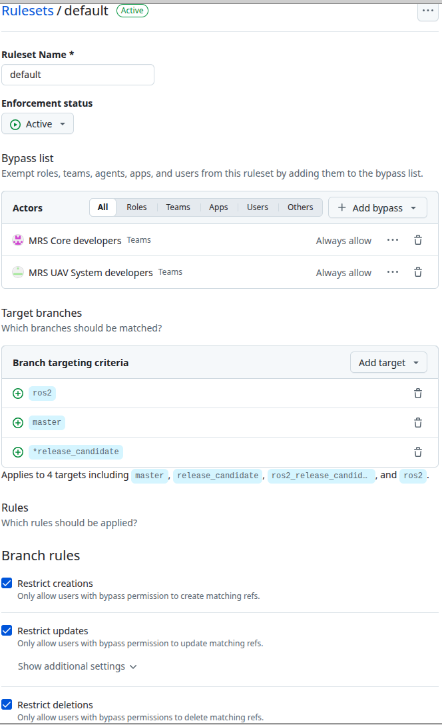The width and height of the screenshot is (442, 725).
Task: Click MRS UAV System developers team name
Action: tap(91, 273)
